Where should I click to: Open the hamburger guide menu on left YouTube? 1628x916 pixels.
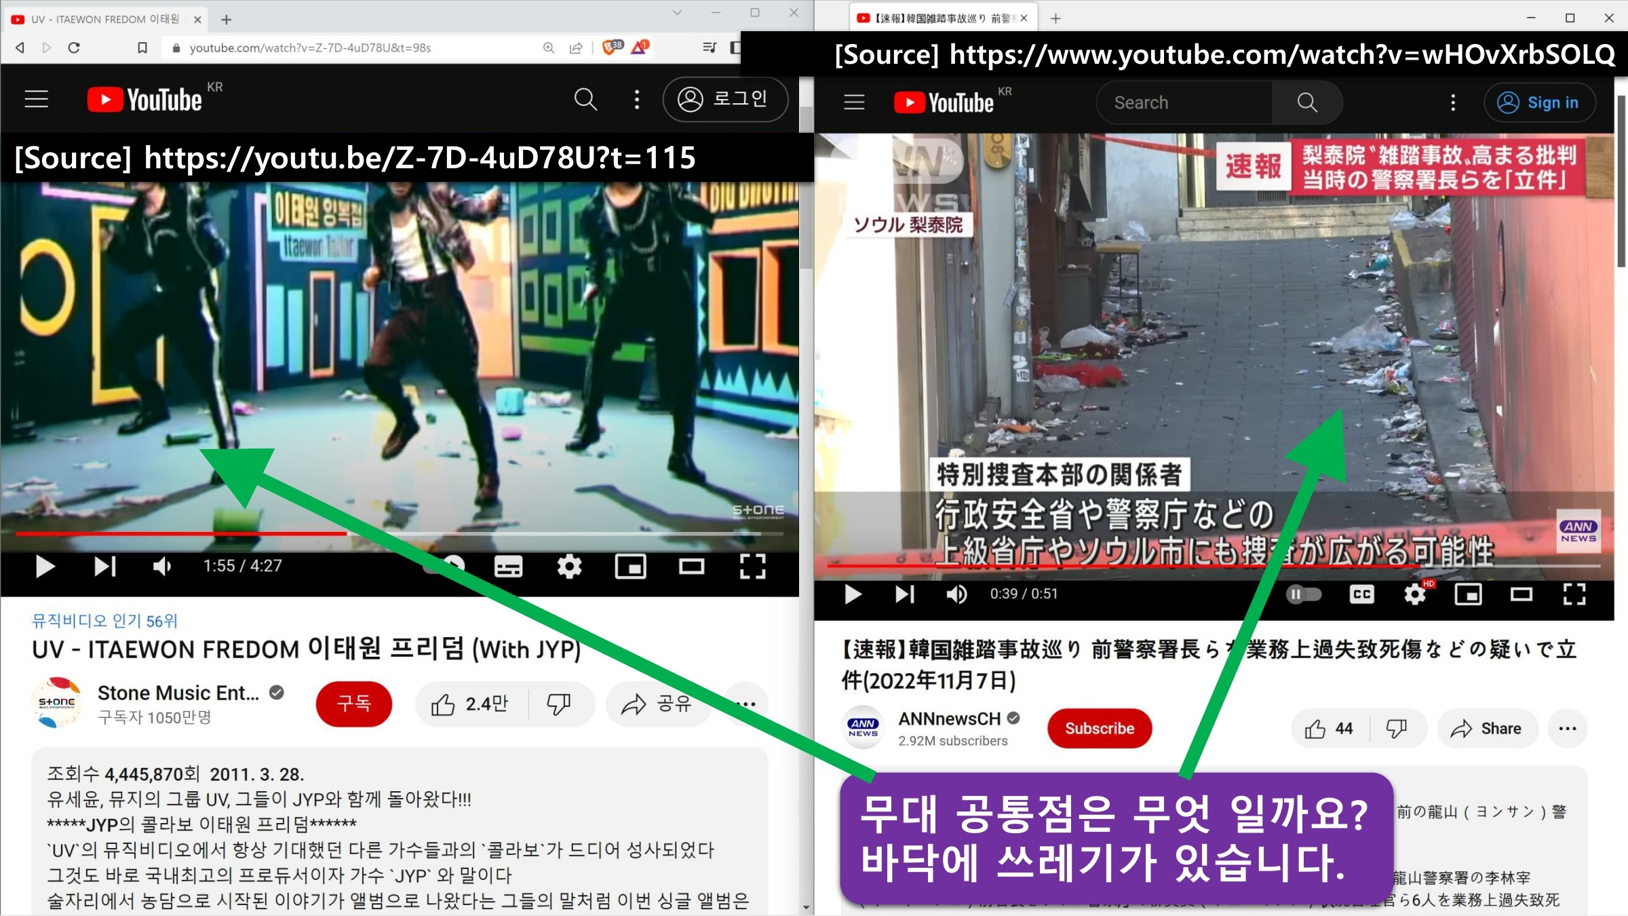pyautogui.click(x=37, y=100)
